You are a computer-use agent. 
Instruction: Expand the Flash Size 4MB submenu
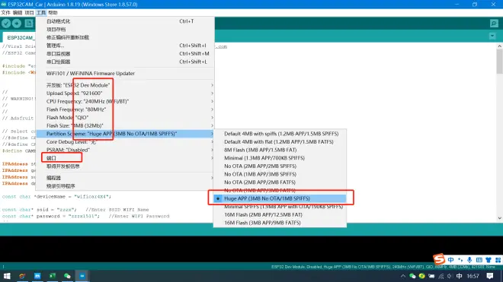[x=125, y=125]
